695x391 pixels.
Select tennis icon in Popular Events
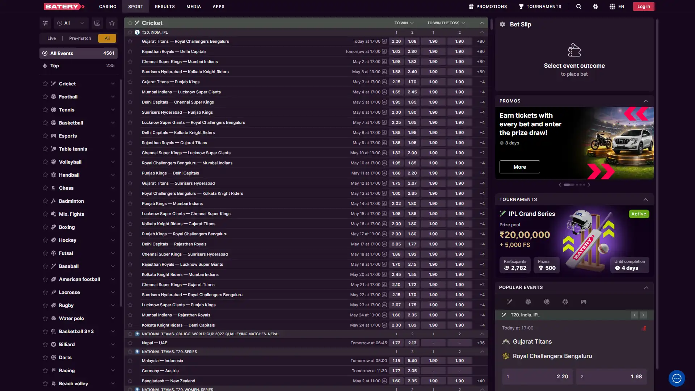coord(547,302)
